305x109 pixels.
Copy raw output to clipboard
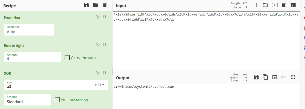(266, 77)
